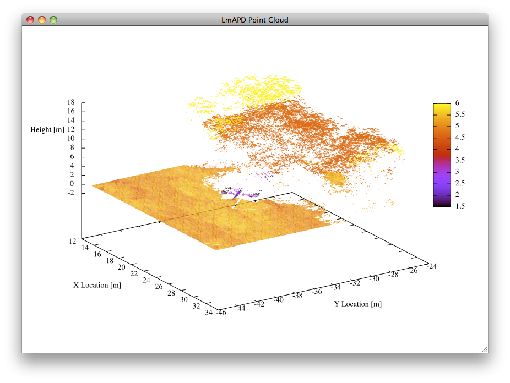This screenshot has width=510, height=383.
Task: Click the tick label 18 on the height axis
Action: pos(70,102)
